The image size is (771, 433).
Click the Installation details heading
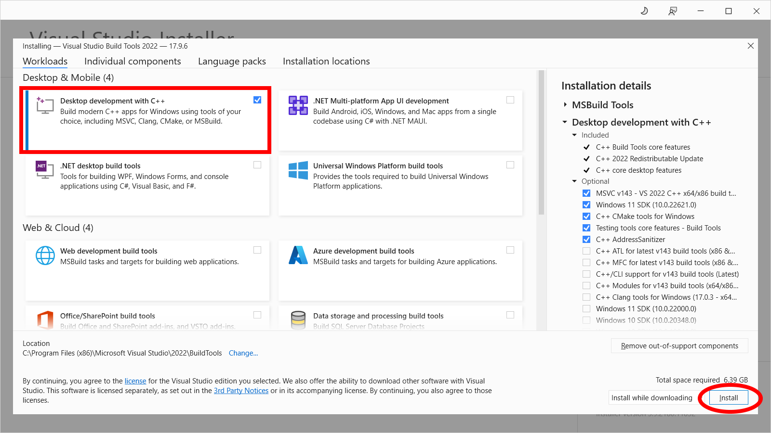[606, 86]
